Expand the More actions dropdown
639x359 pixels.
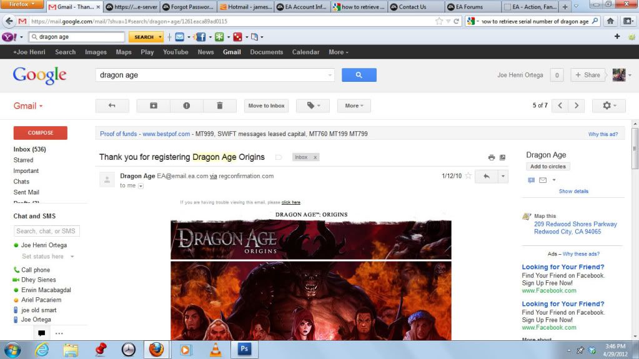click(x=354, y=106)
